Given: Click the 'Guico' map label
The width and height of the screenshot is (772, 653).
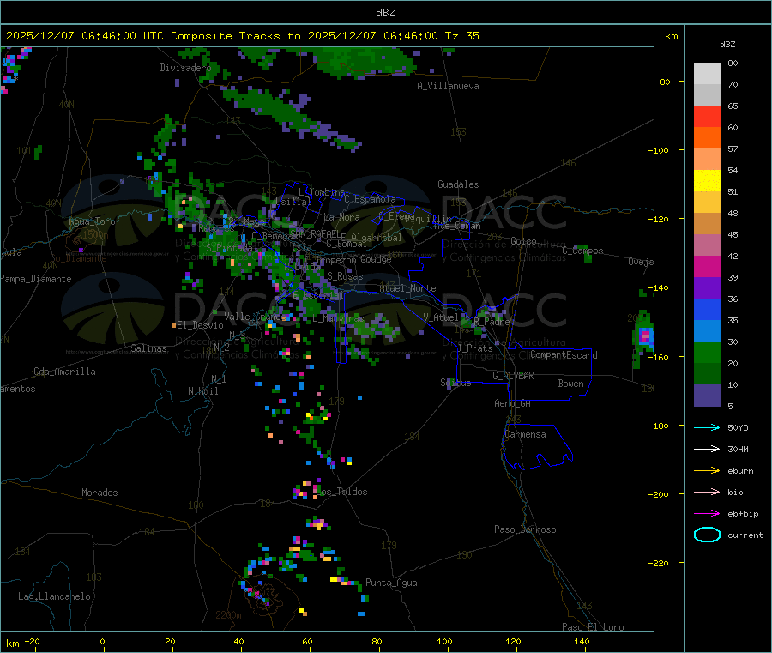Looking at the screenshot, I should coord(523,241).
